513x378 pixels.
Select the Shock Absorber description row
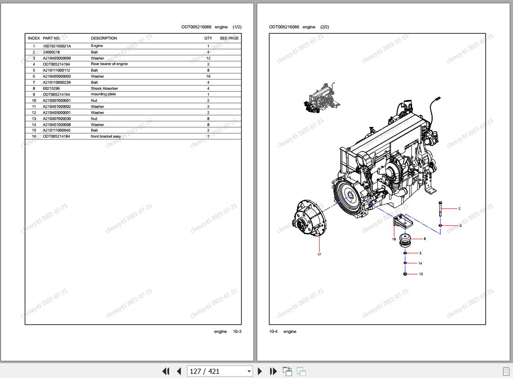[104, 88]
